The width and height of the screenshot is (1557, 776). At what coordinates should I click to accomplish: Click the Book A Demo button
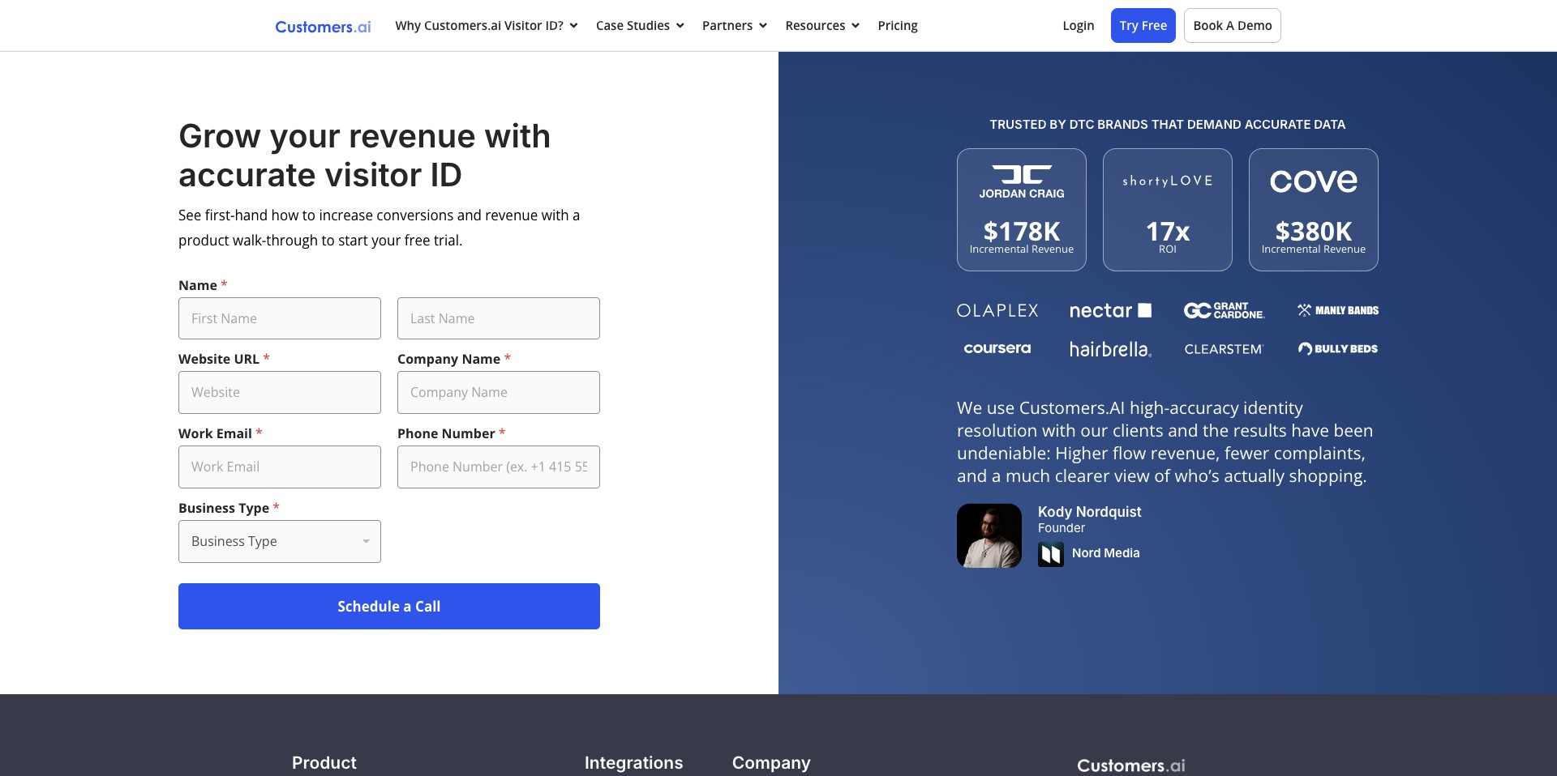pos(1233,26)
